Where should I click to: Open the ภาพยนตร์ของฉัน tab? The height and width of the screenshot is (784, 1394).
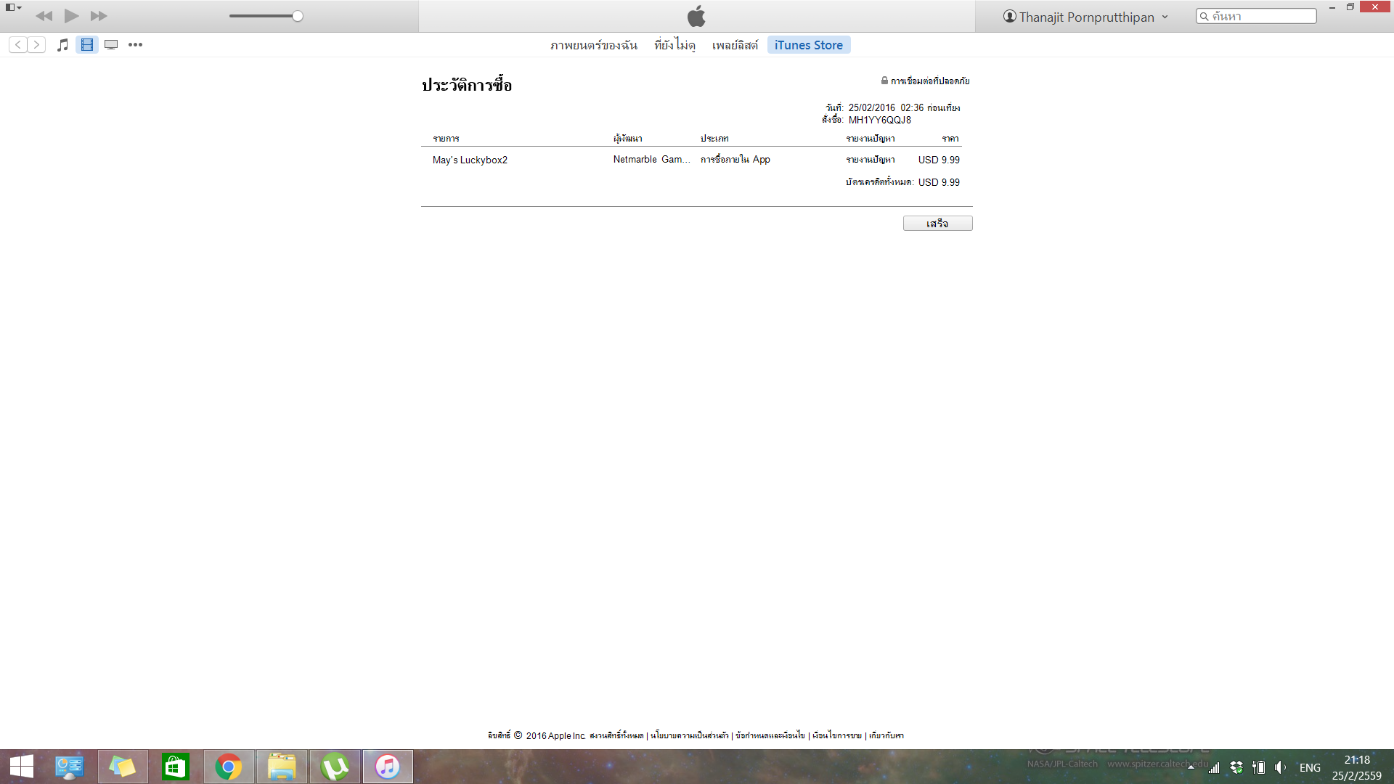(x=593, y=45)
